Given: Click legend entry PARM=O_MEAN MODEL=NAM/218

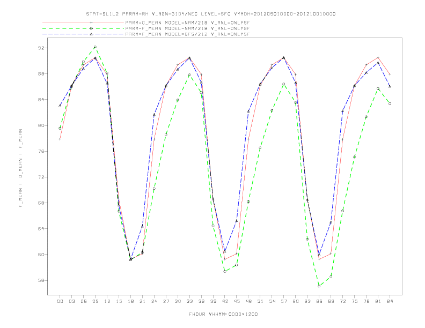Looking at the screenshot, I should [187, 23].
